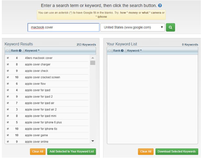This screenshot has width=212, height=161.
Task: Click 'what * camera' example in tip box
Action: pos(151,13)
